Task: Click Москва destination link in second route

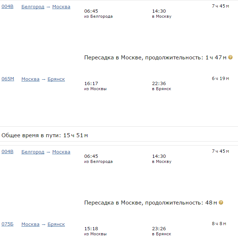Action: [61, 152]
